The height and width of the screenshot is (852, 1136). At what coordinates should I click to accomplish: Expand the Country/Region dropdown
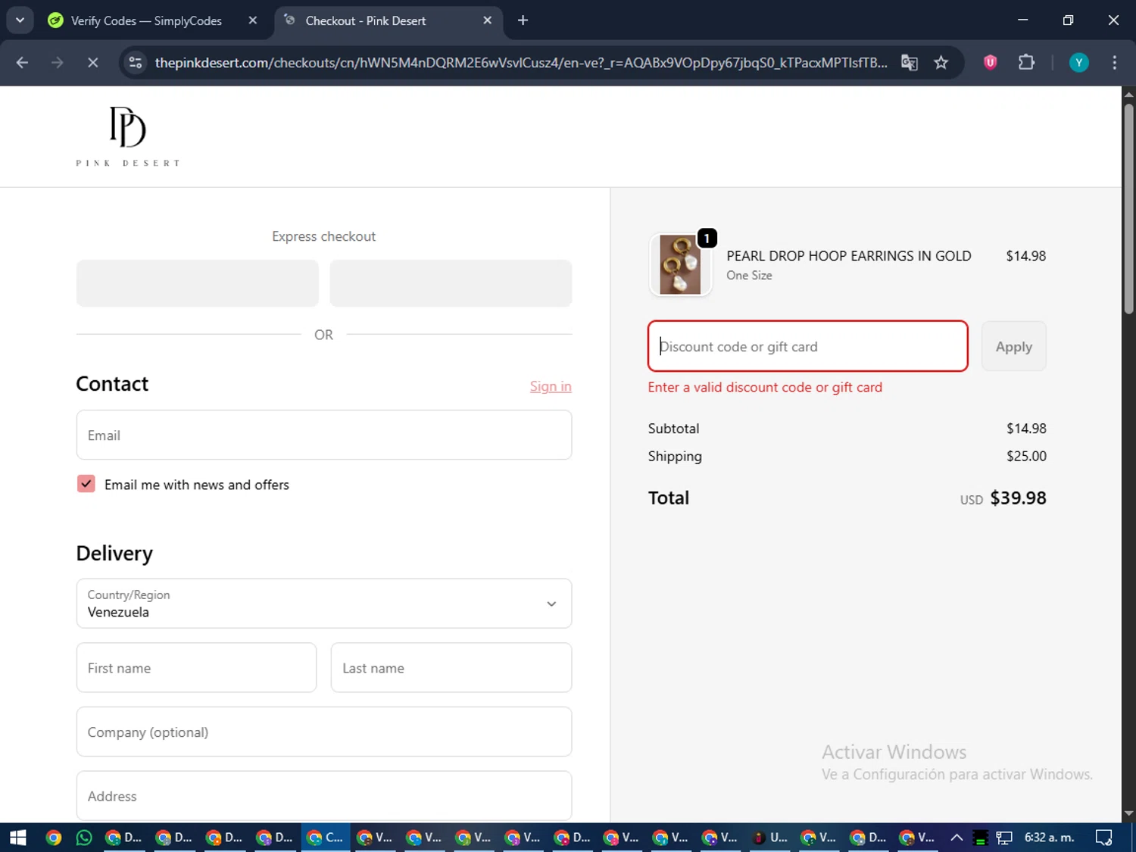click(324, 604)
